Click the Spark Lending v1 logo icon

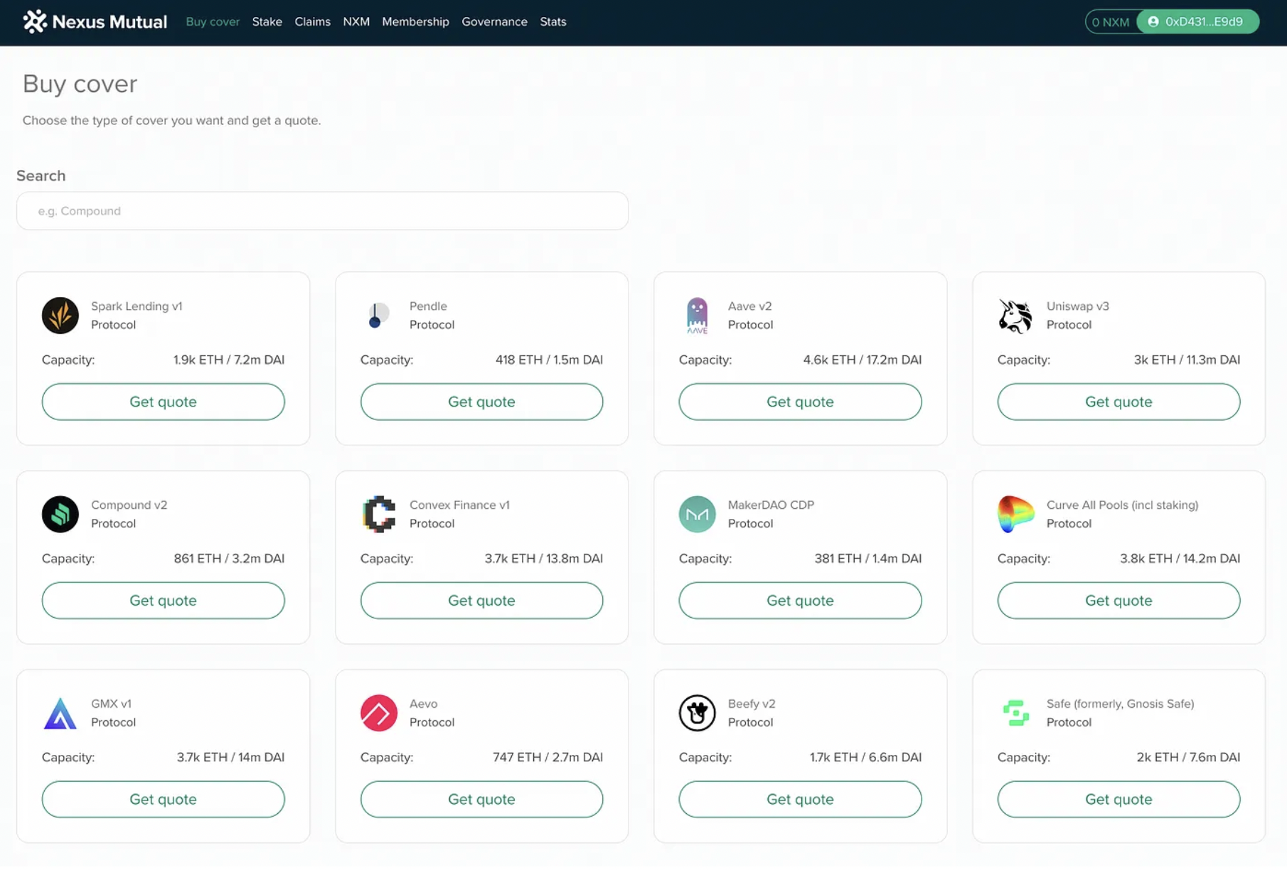coord(60,316)
